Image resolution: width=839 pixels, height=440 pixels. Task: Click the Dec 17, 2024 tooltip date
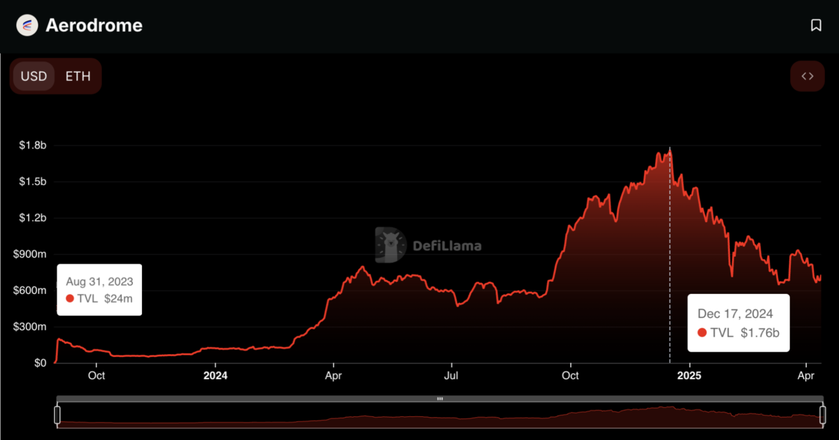[736, 314]
